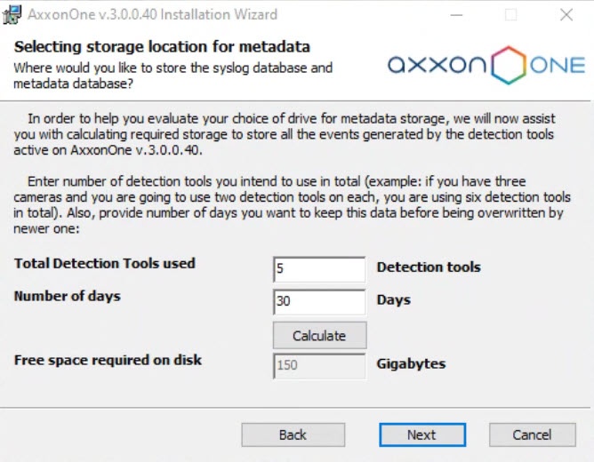Click the Free space required read-only field
This screenshot has width=594, height=462.
(x=319, y=365)
